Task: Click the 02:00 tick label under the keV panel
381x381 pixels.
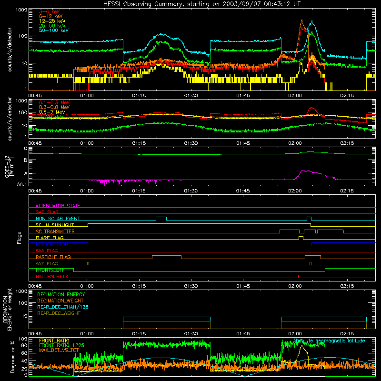Action: coord(295,96)
